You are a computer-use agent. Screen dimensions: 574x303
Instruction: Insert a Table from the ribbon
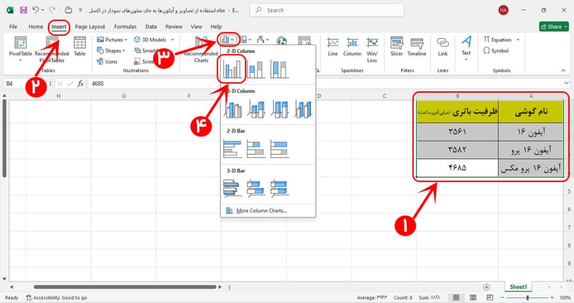point(79,46)
